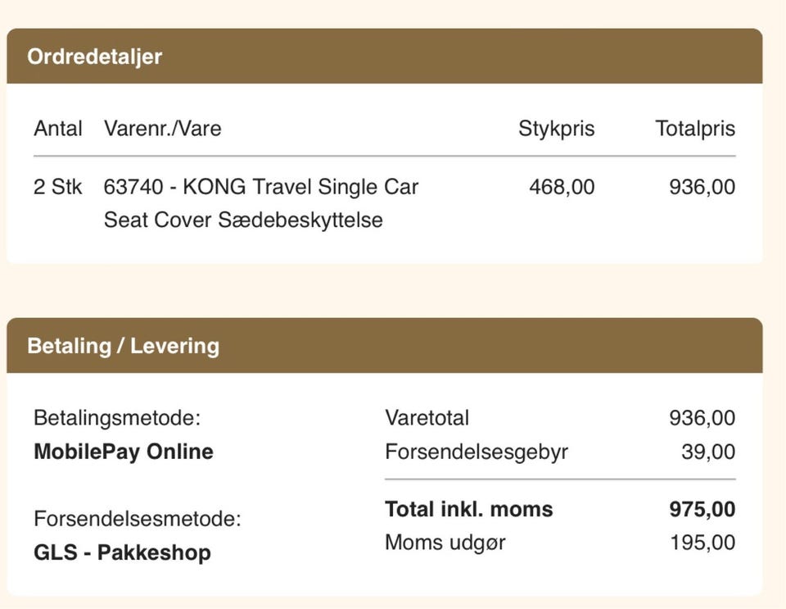This screenshot has height=609, width=786.
Task: Click the Varetotal label
Action: coord(427,418)
